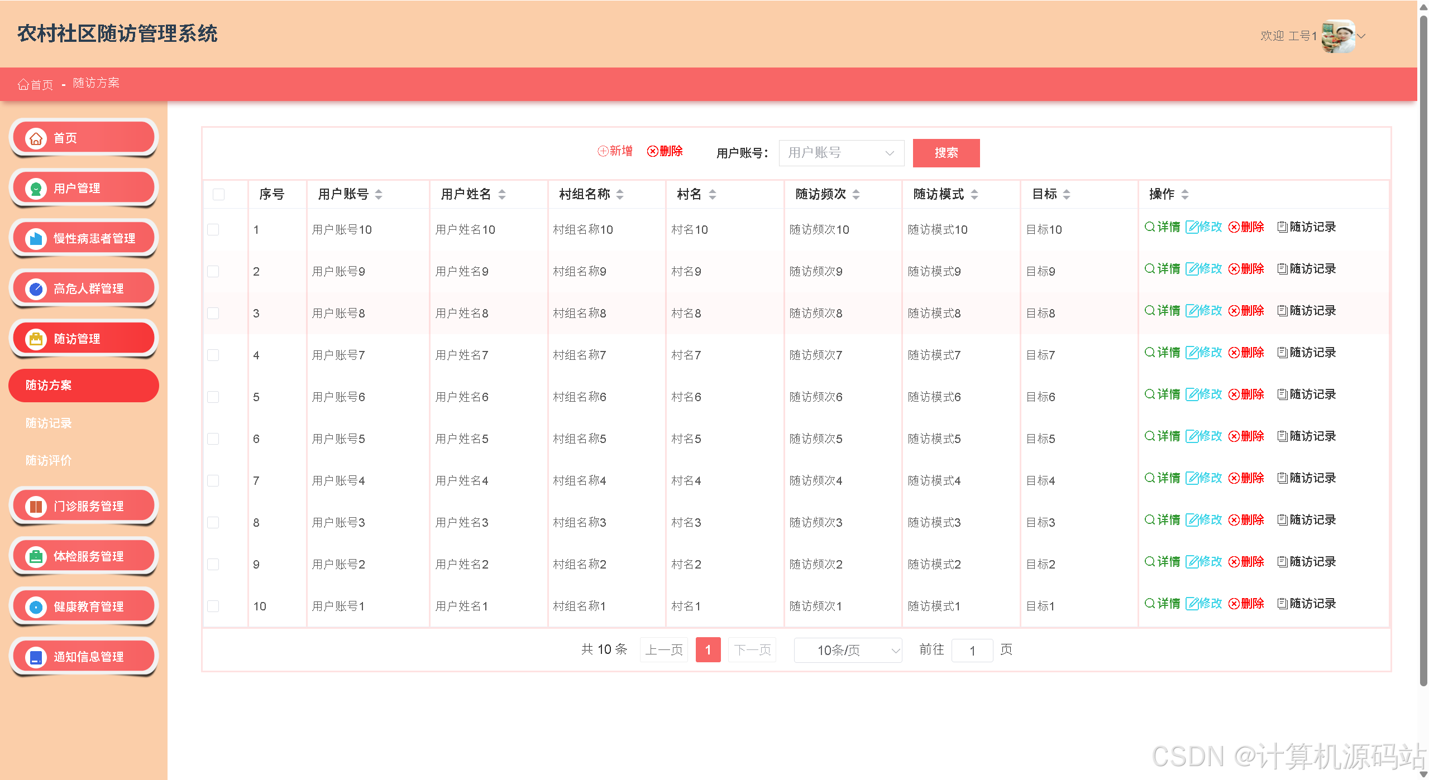
Task: Sort table by 村名 column arrows
Action: pyautogui.click(x=712, y=194)
